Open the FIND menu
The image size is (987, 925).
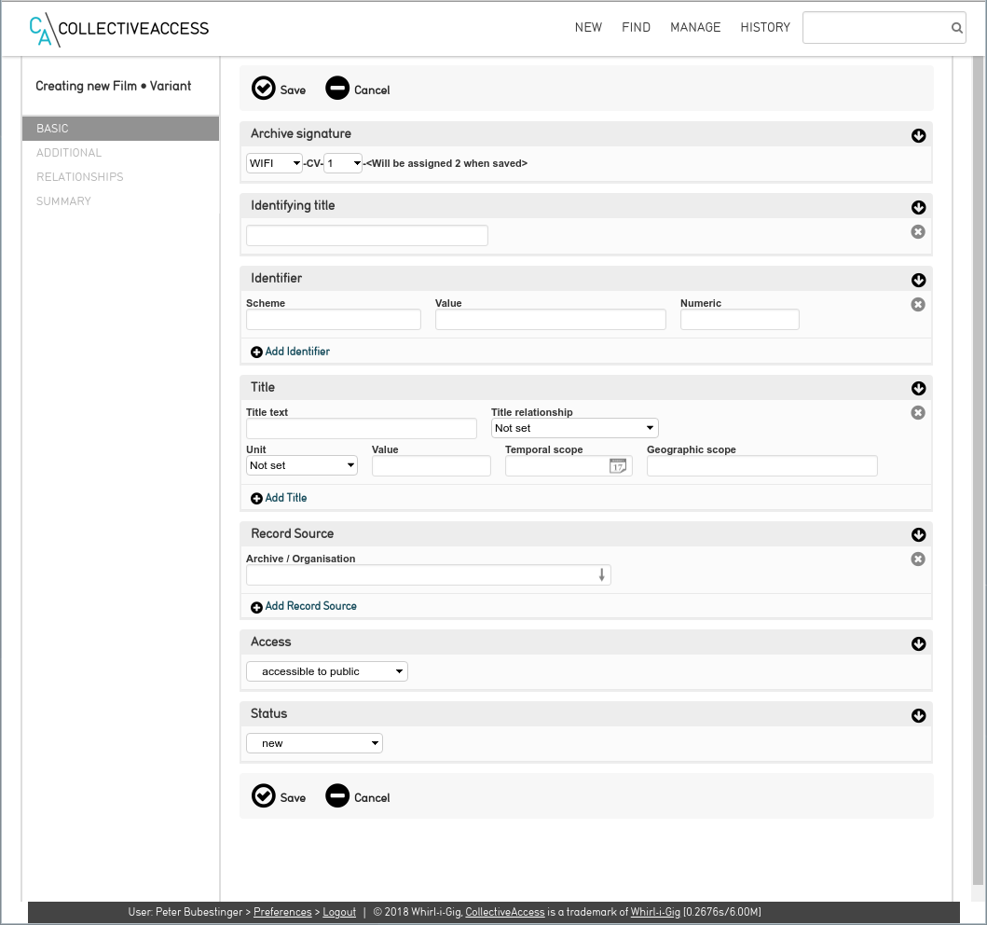click(x=636, y=28)
